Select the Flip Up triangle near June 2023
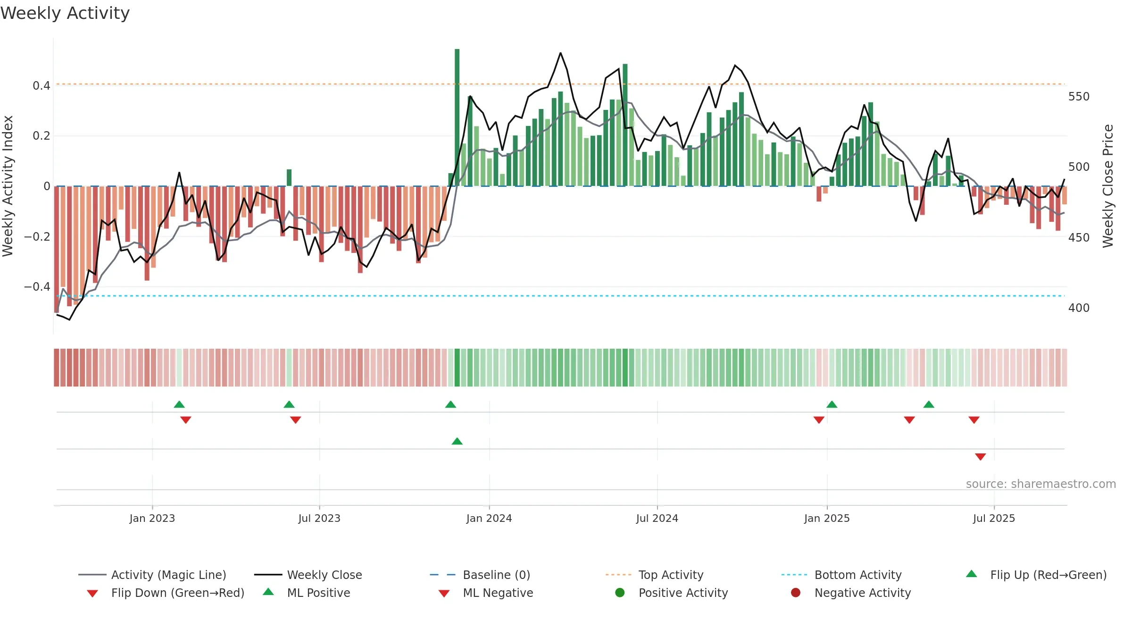The height and width of the screenshot is (637, 1132). click(x=289, y=404)
